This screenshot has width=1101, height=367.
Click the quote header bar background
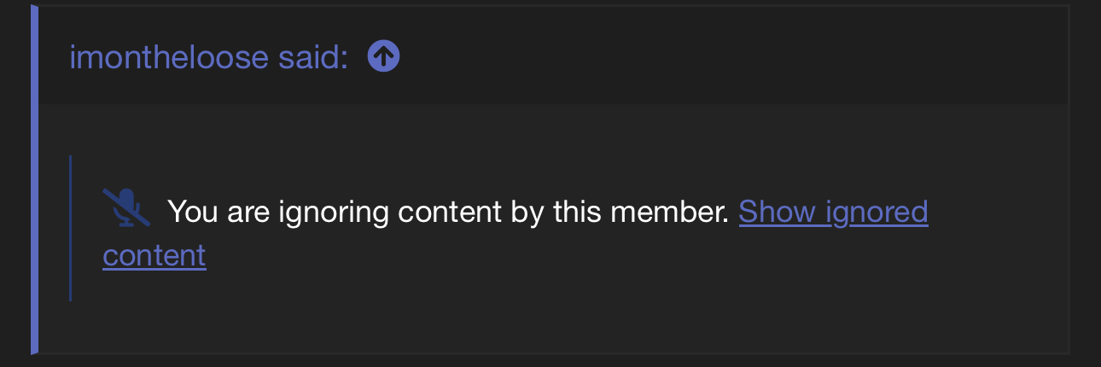pos(725,56)
